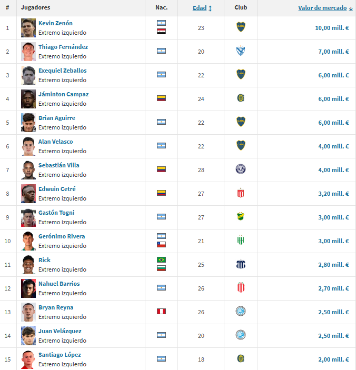
Task: Click Boca Juniors crest in Kevin Zenón row
Action: pos(241,27)
